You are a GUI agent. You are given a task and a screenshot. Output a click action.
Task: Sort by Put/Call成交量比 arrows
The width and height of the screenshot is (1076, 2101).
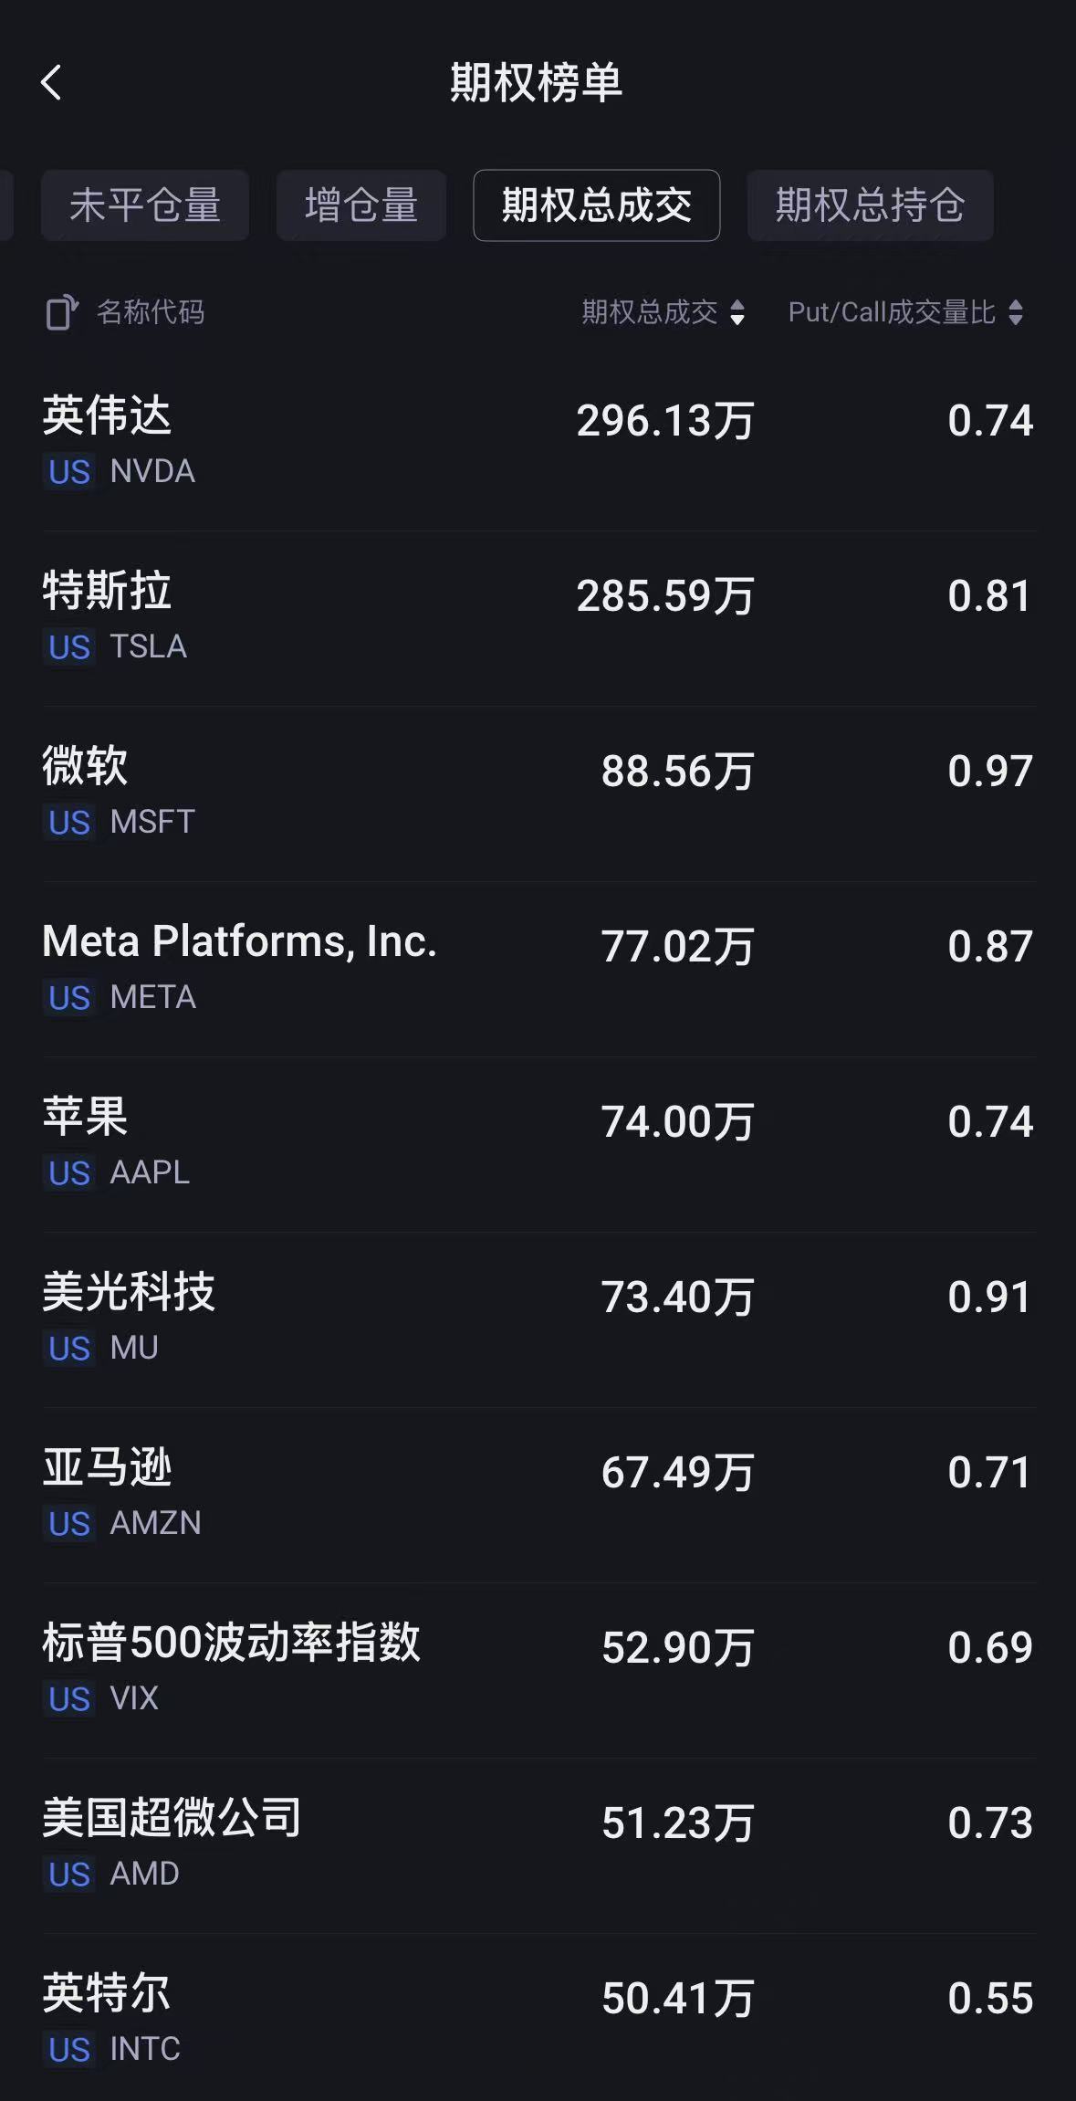[x=1016, y=312]
